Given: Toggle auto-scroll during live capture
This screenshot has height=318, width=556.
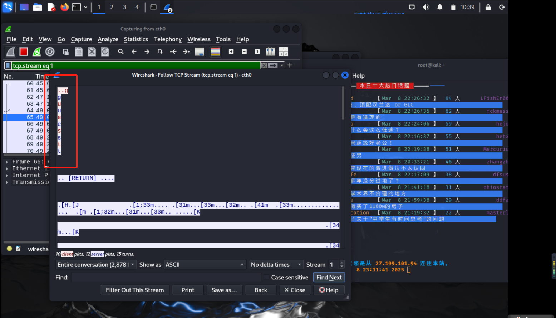Looking at the screenshot, I should click(x=200, y=52).
